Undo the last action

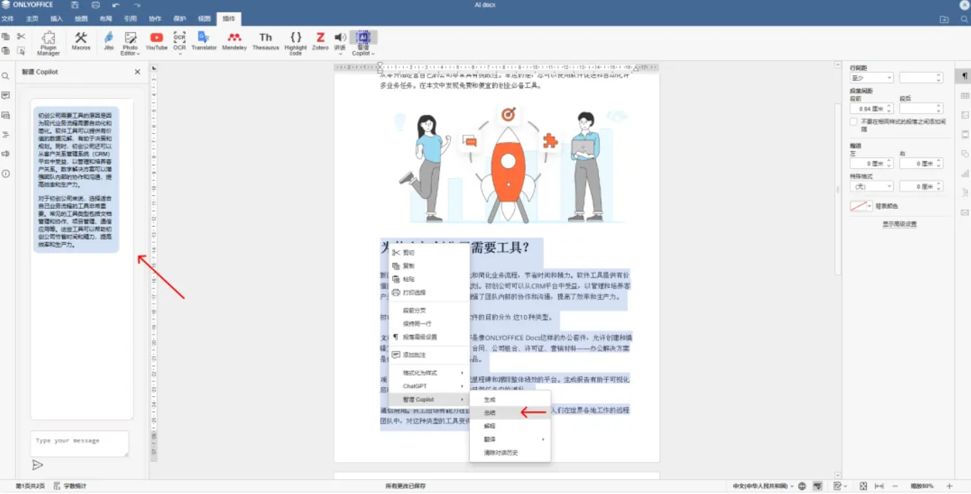tap(116, 5)
